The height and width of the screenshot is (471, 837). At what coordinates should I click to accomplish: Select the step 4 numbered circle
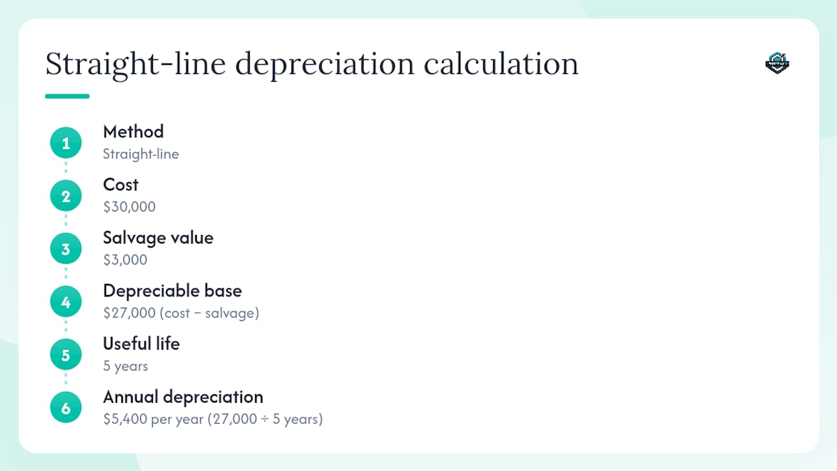[x=66, y=302]
